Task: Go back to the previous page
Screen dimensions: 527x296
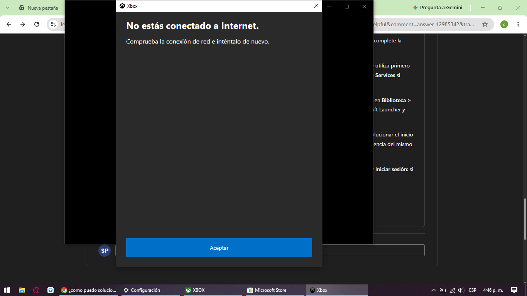Action: 9,24
